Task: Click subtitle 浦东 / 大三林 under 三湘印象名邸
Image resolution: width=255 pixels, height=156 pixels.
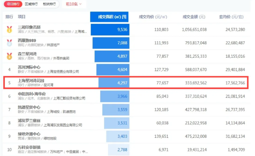Action: pyautogui.click(x=52, y=32)
